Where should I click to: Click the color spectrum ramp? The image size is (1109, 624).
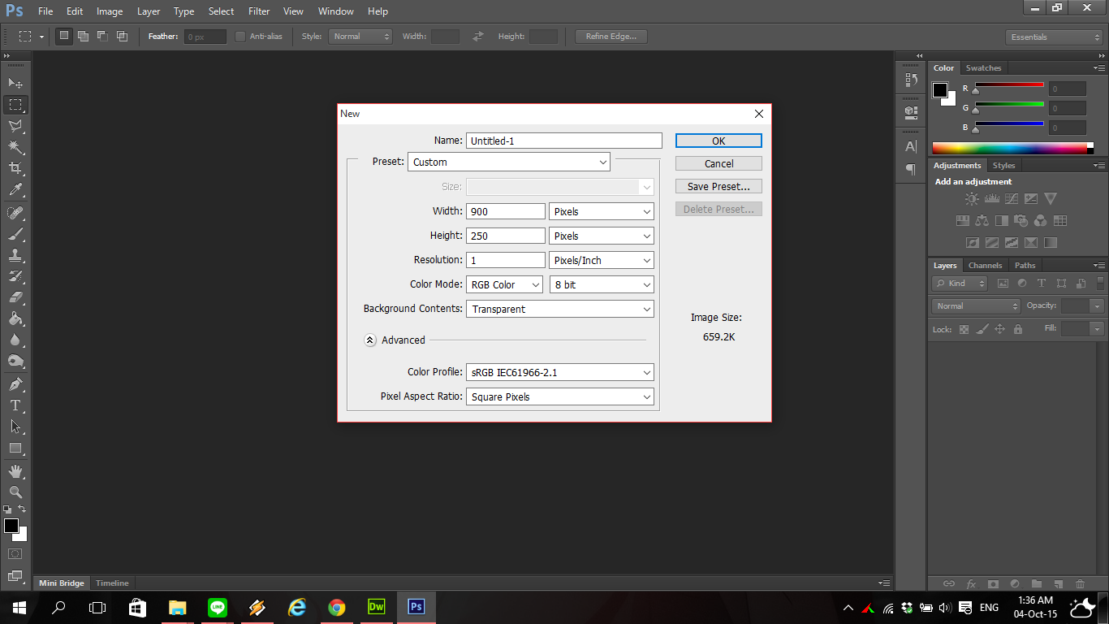click(1009, 148)
